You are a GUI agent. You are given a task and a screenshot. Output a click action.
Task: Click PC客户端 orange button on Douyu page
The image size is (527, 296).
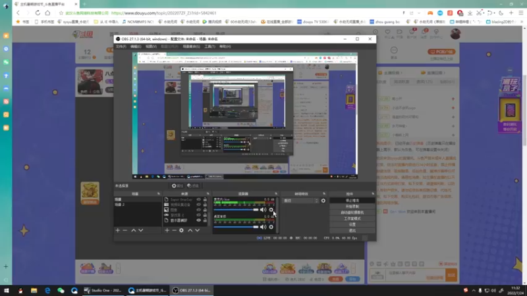tap(441, 52)
